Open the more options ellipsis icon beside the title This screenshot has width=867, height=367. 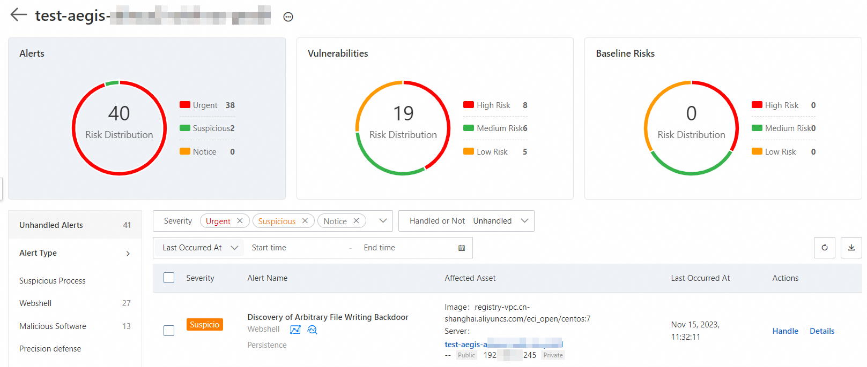pos(288,17)
